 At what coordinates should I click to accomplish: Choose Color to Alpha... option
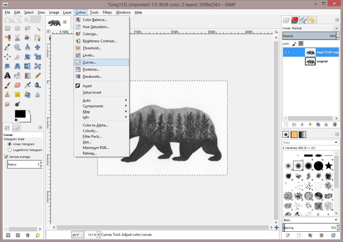pos(101,125)
